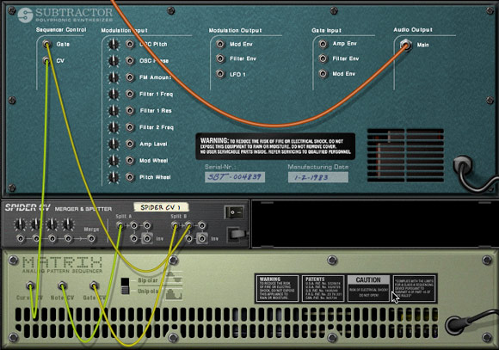The width and height of the screenshot is (499, 350).
Task: Click the Spider CV Merge output jack
Action: pos(92,238)
